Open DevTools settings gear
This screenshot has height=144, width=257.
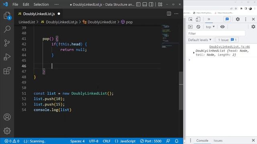pyautogui.click(x=238, y=19)
